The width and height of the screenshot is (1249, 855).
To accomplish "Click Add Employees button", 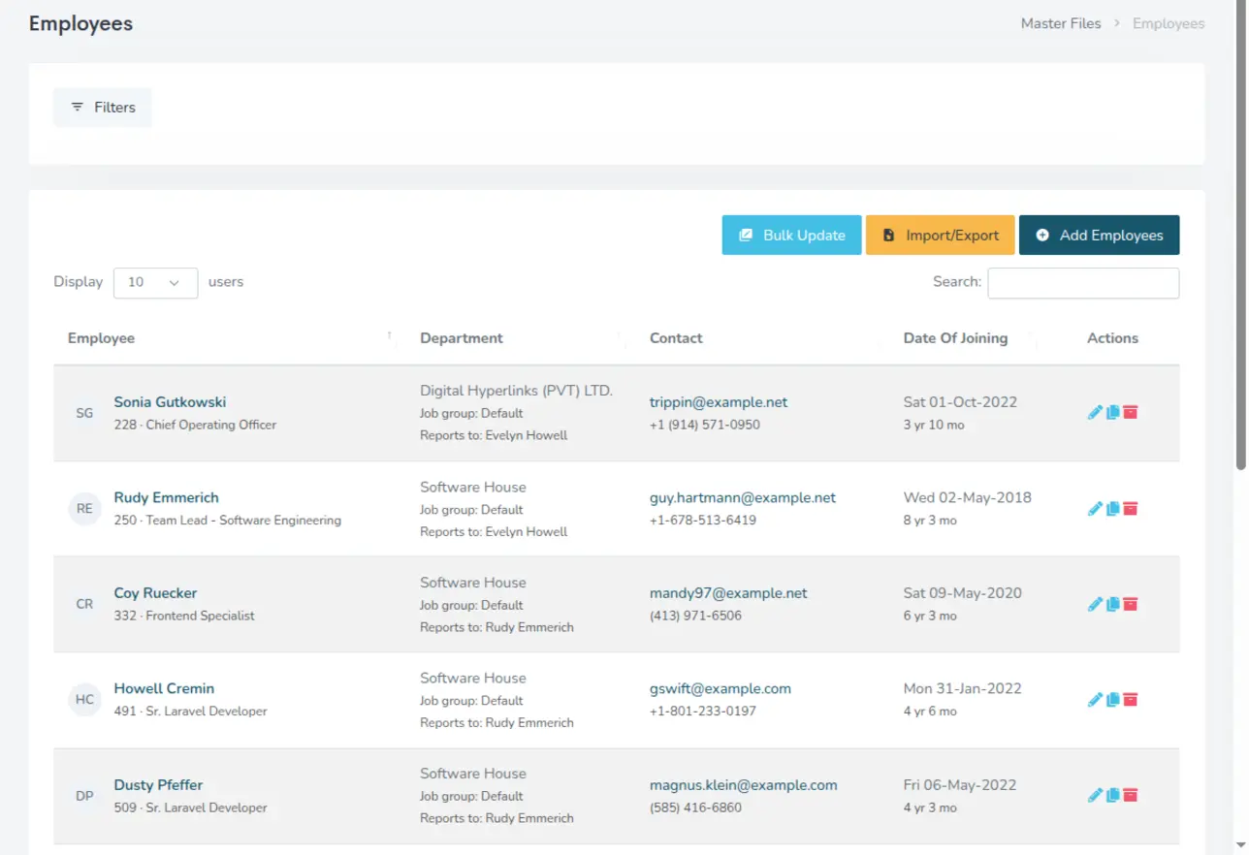I will pyautogui.click(x=1099, y=236).
